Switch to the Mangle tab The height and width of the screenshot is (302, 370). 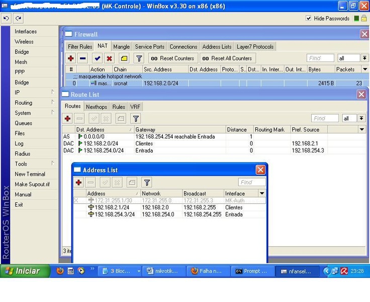pos(121,47)
